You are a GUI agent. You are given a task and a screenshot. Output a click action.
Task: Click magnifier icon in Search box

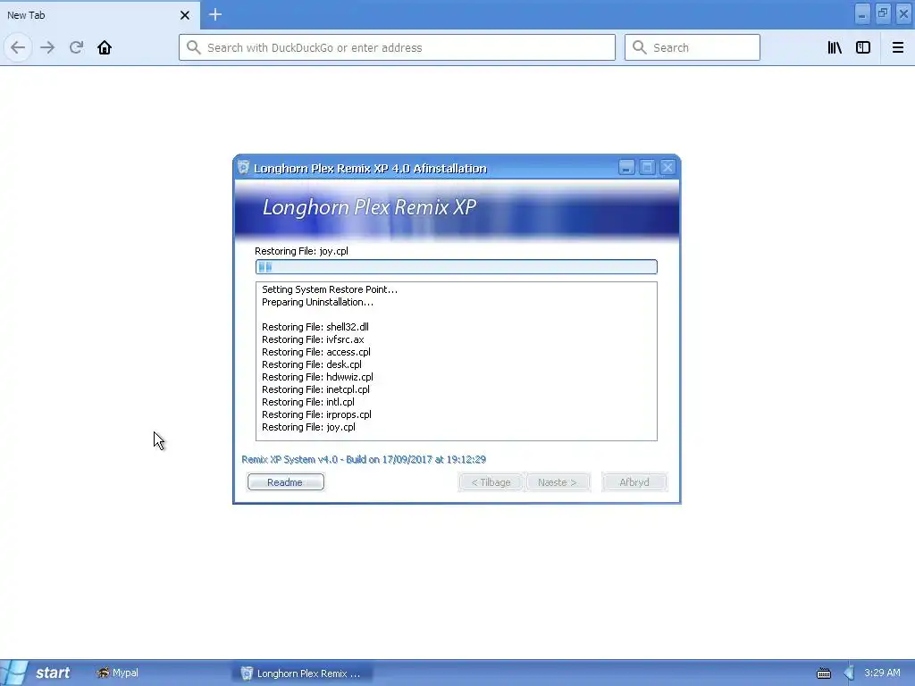pyautogui.click(x=640, y=47)
